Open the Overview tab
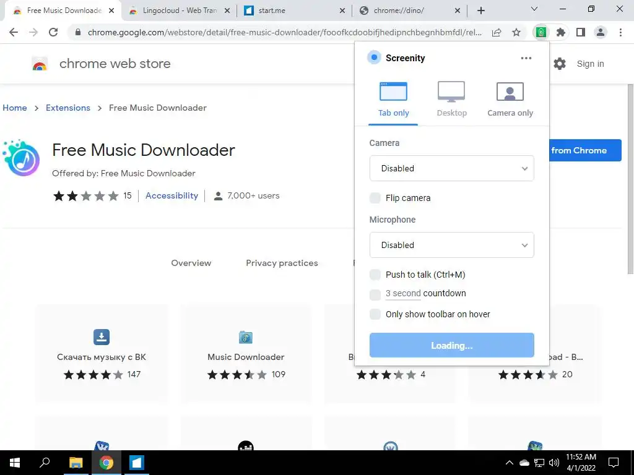The width and height of the screenshot is (634, 475). (191, 263)
